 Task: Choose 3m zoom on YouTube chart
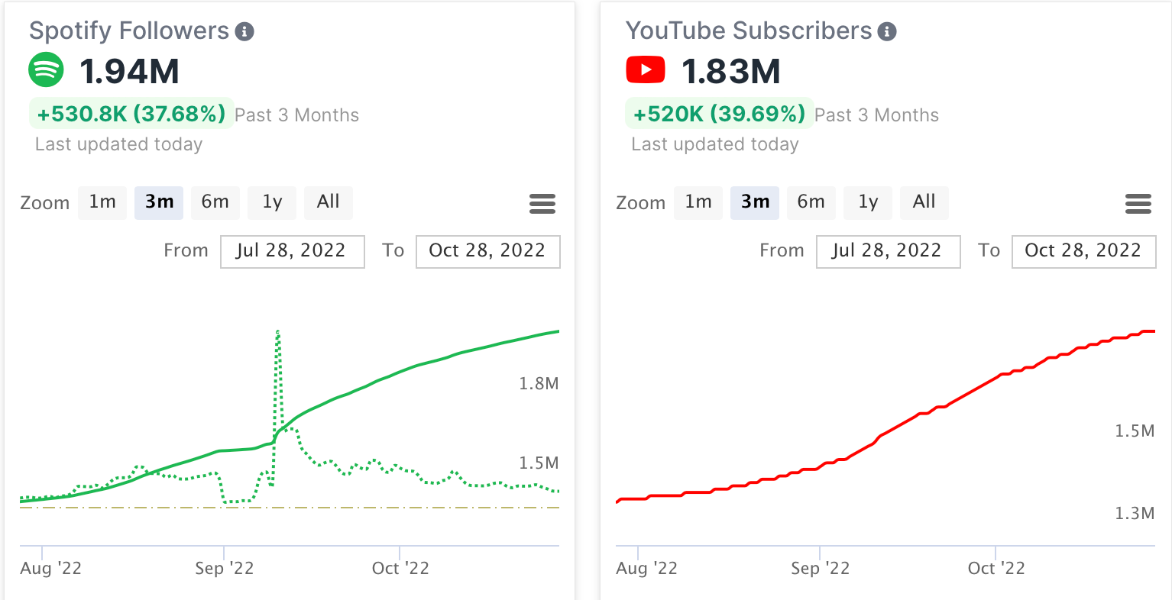[755, 202]
